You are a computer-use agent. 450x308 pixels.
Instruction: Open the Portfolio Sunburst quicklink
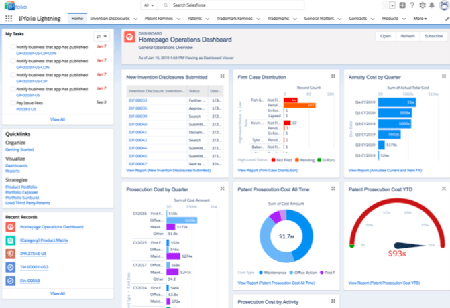[22, 198]
